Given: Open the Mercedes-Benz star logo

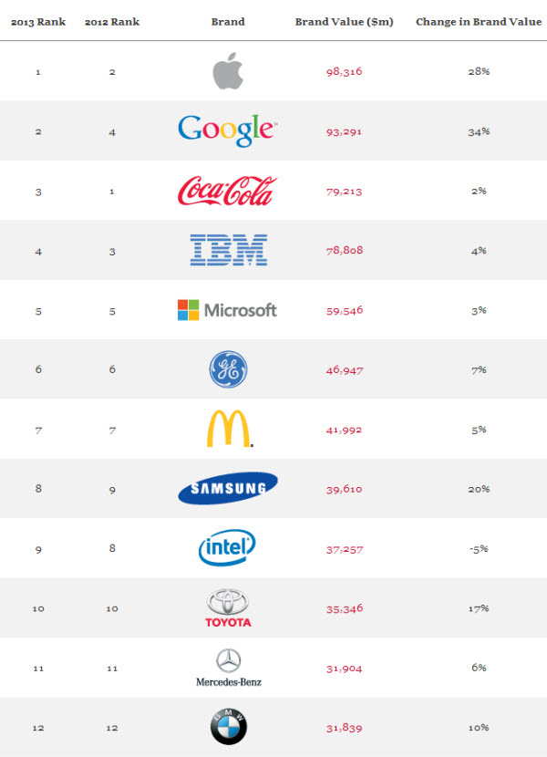Looking at the screenshot, I should (x=228, y=668).
